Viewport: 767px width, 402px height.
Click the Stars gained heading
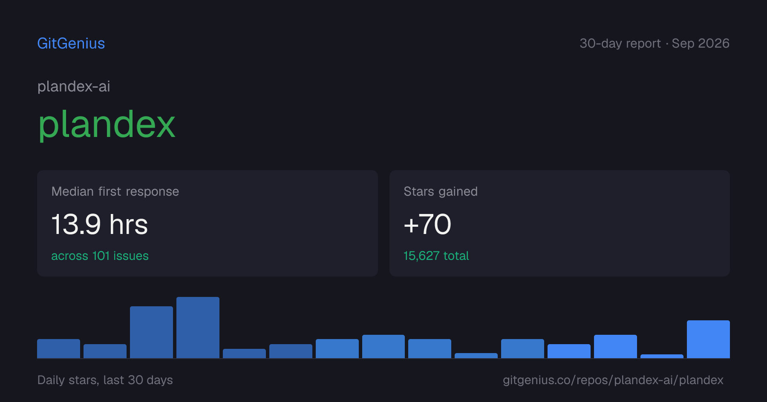441,191
